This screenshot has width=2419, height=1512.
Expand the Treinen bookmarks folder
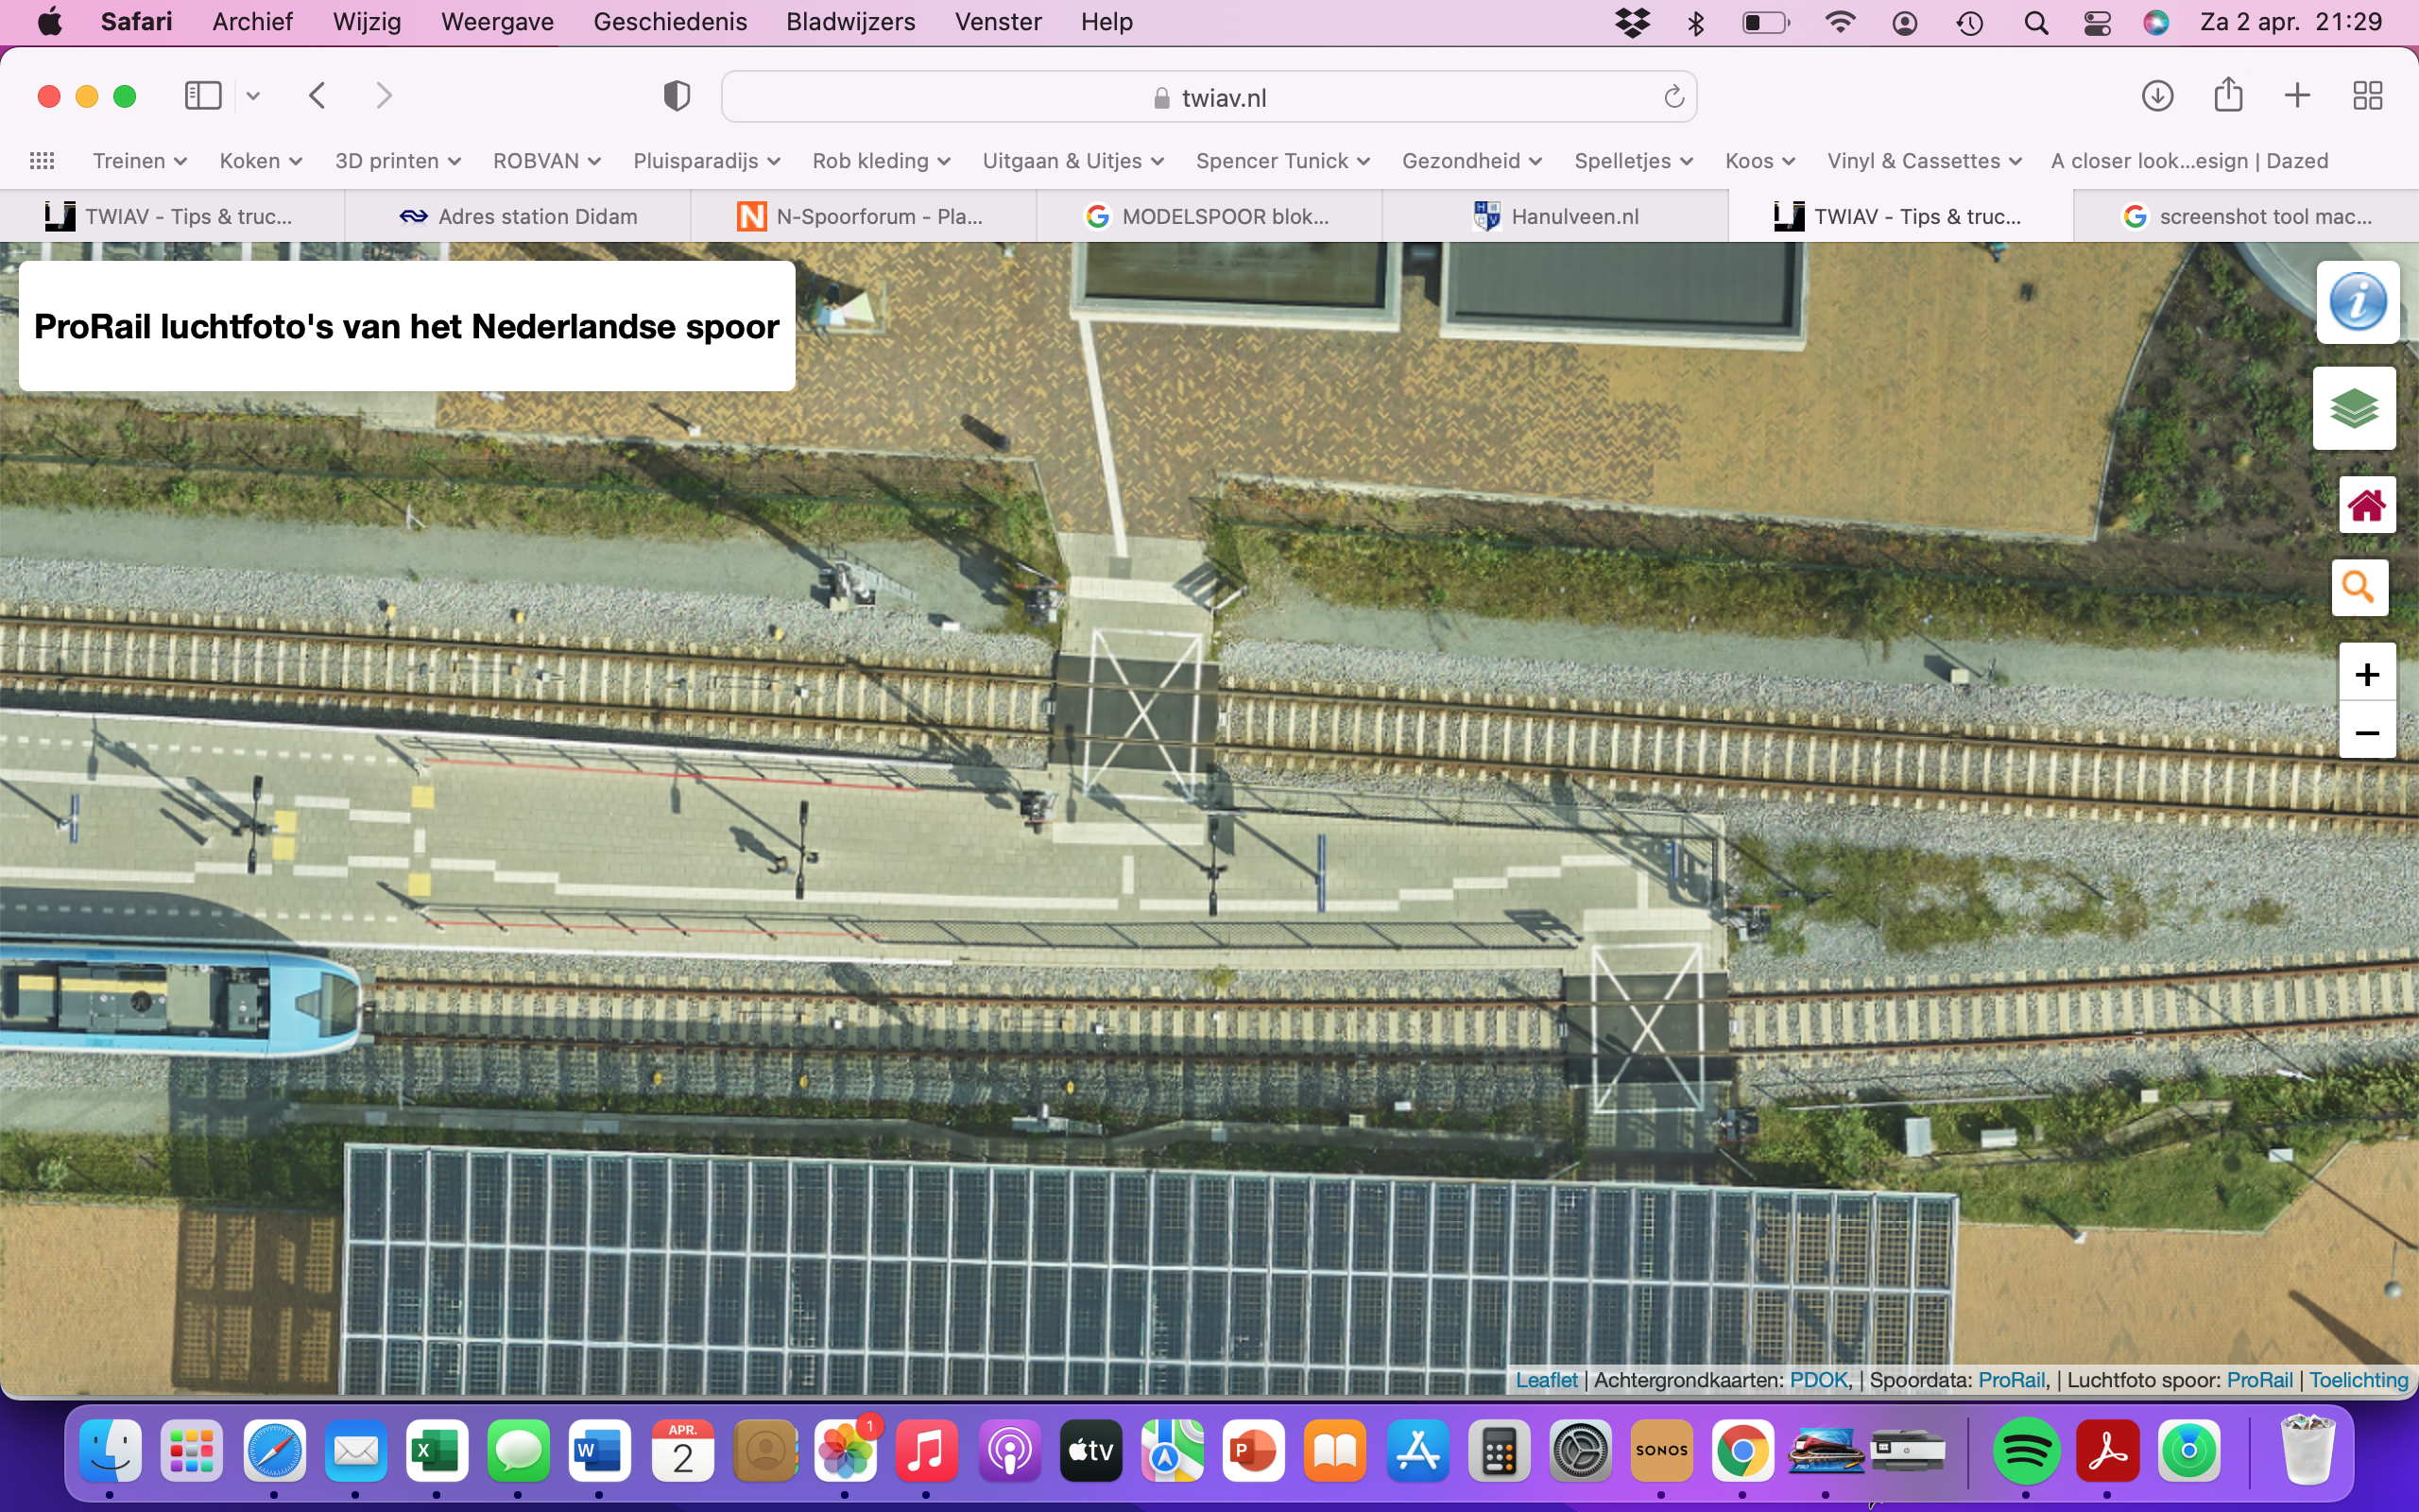pyautogui.click(x=139, y=161)
